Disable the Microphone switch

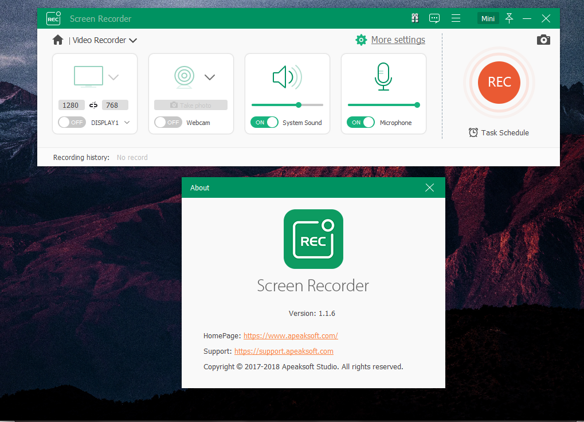[360, 122]
